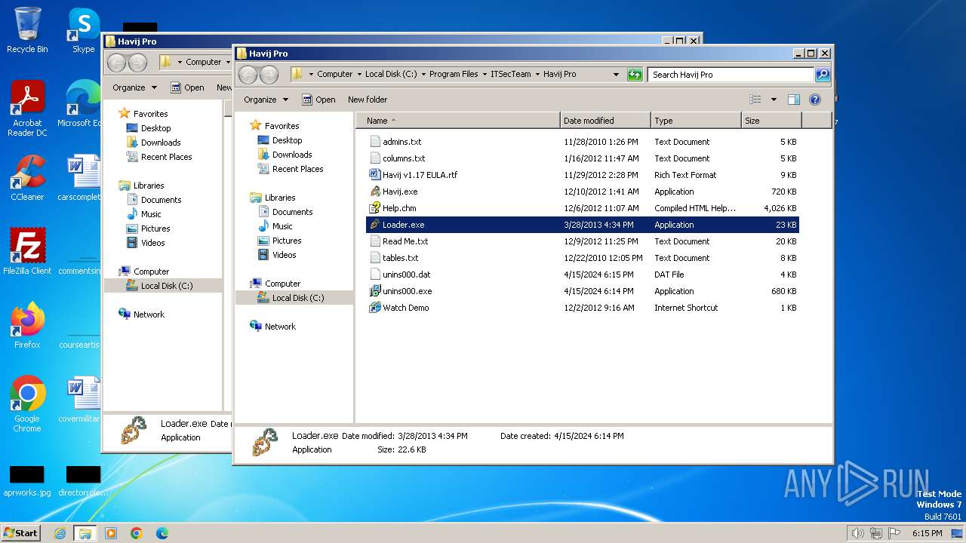Click Open in back window toolbar
The width and height of the screenshot is (966, 543).
(x=187, y=87)
